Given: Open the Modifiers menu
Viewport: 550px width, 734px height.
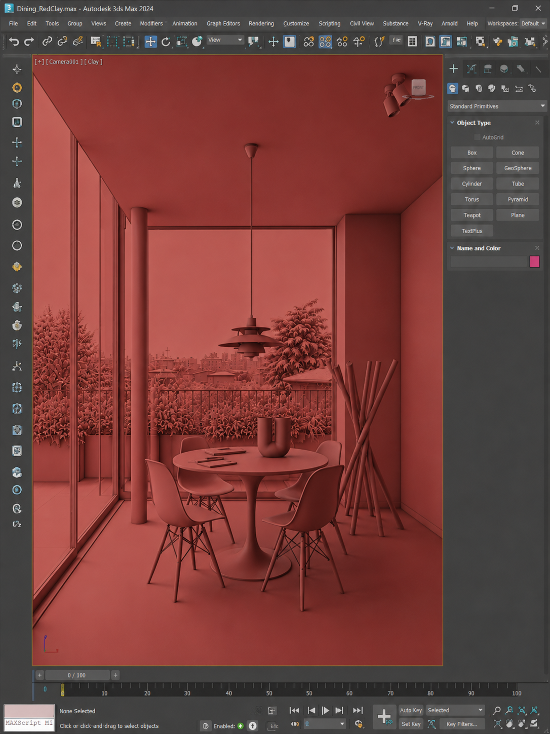Looking at the screenshot, I should (151, 23).
